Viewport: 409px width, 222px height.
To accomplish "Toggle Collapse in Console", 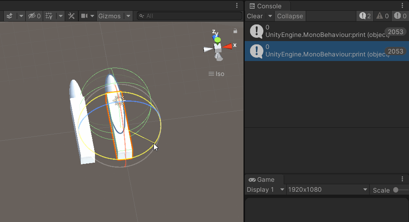I will (x=290, y=16).
